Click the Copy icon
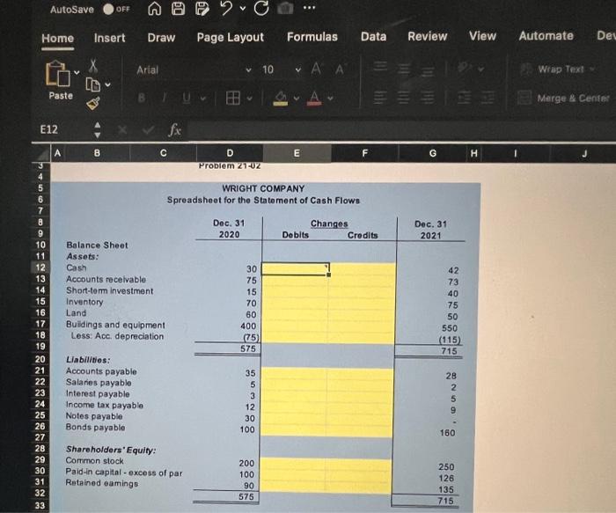The height and width of the screenshot is (513, 616). [92, 84]
